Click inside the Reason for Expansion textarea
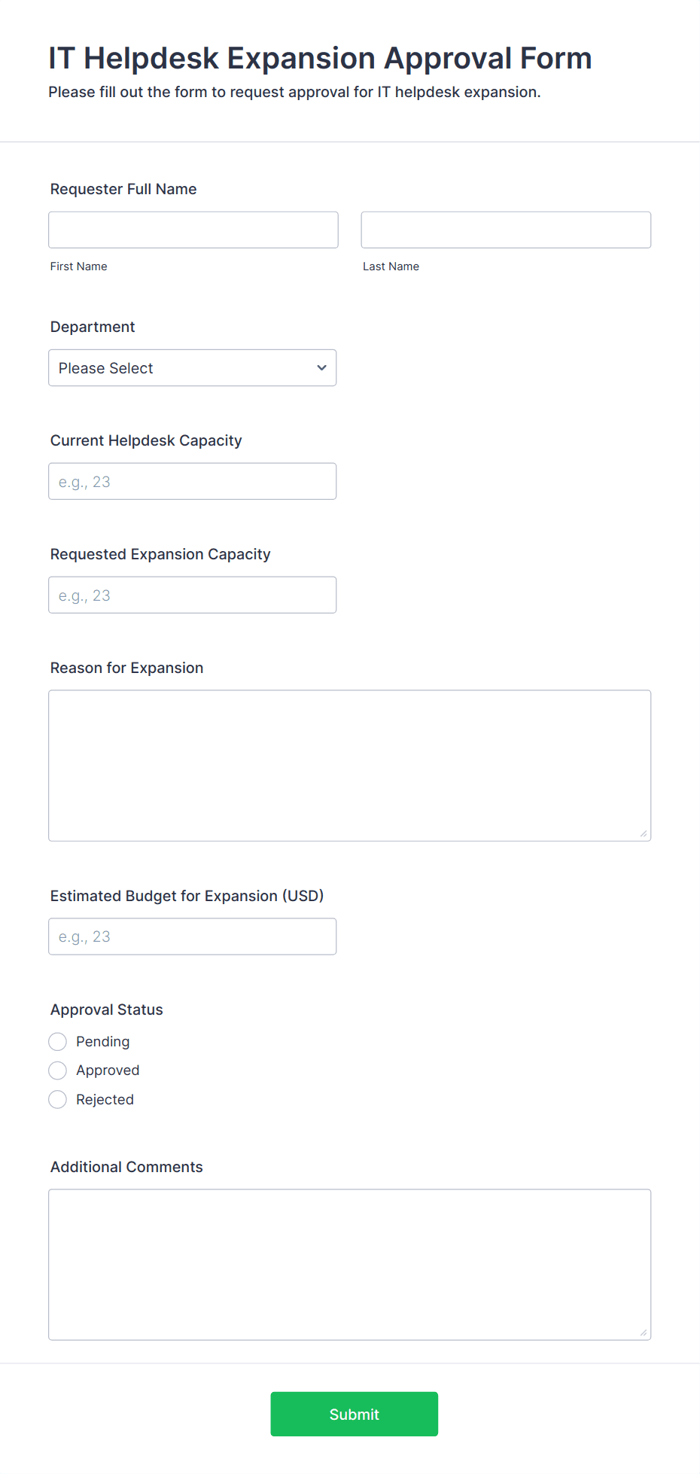 350,766
